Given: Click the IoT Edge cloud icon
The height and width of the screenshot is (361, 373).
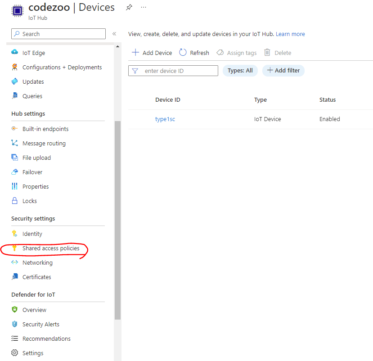Looking at the screenshot, I should click(14, 52).
